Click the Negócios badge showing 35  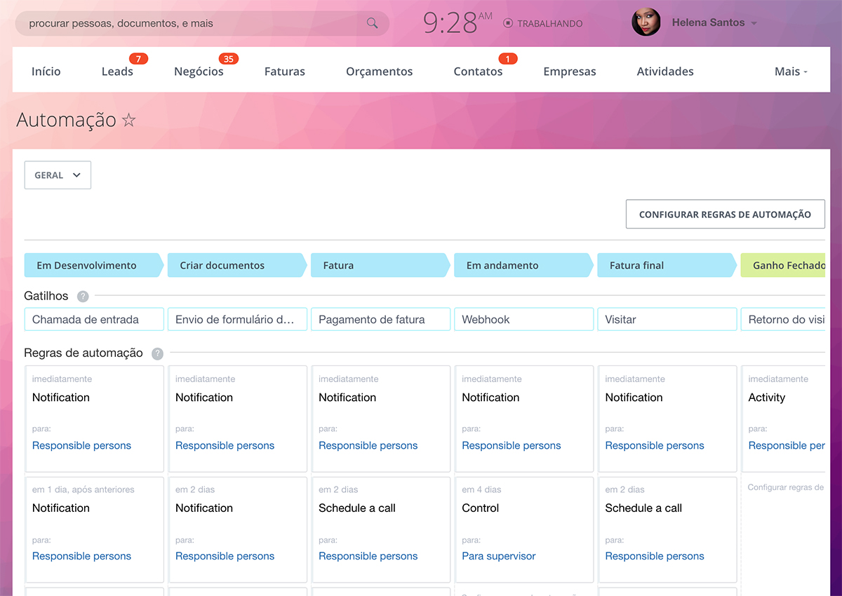pos(228,59)
